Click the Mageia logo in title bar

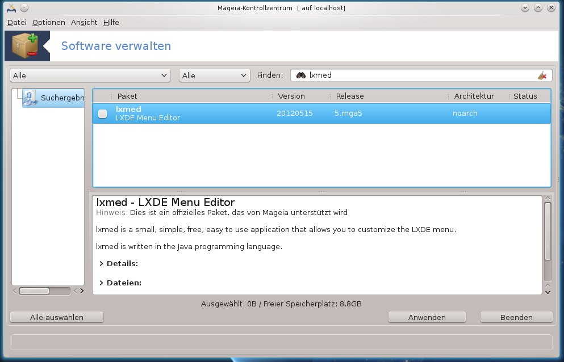coord(11,8)
